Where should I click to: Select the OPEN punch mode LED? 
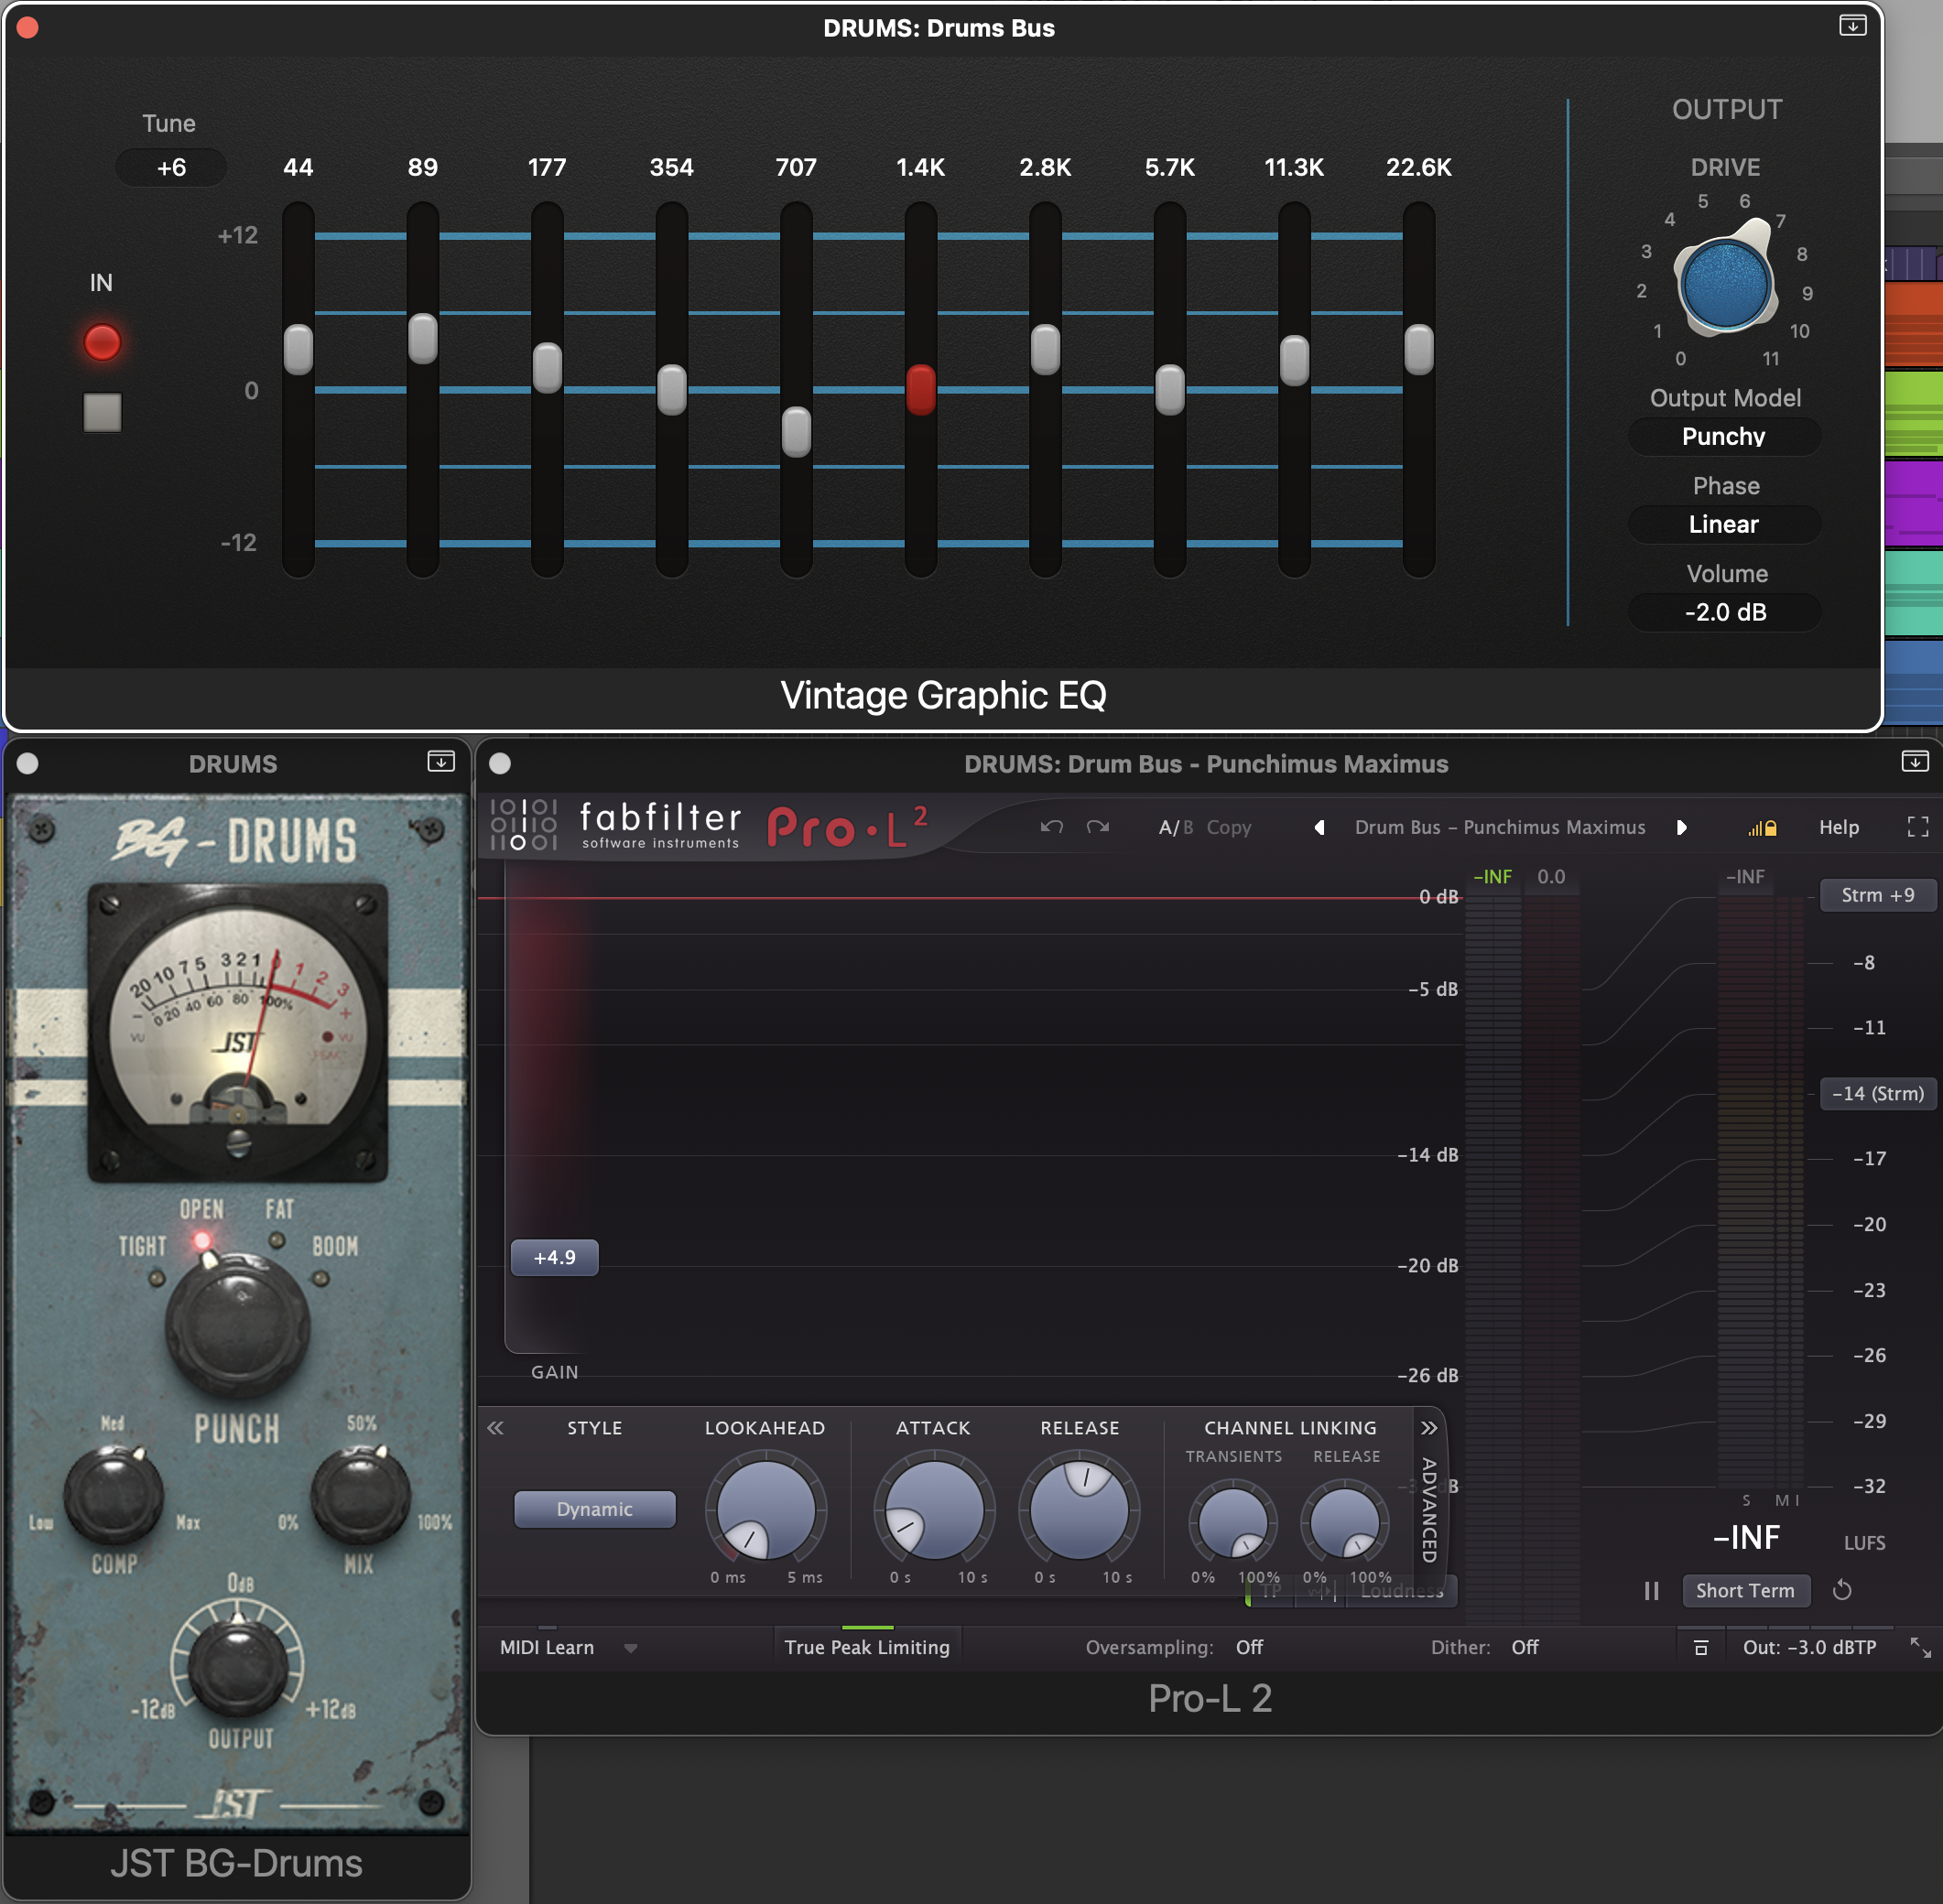pyautogui.click(x=202, y=1241)
